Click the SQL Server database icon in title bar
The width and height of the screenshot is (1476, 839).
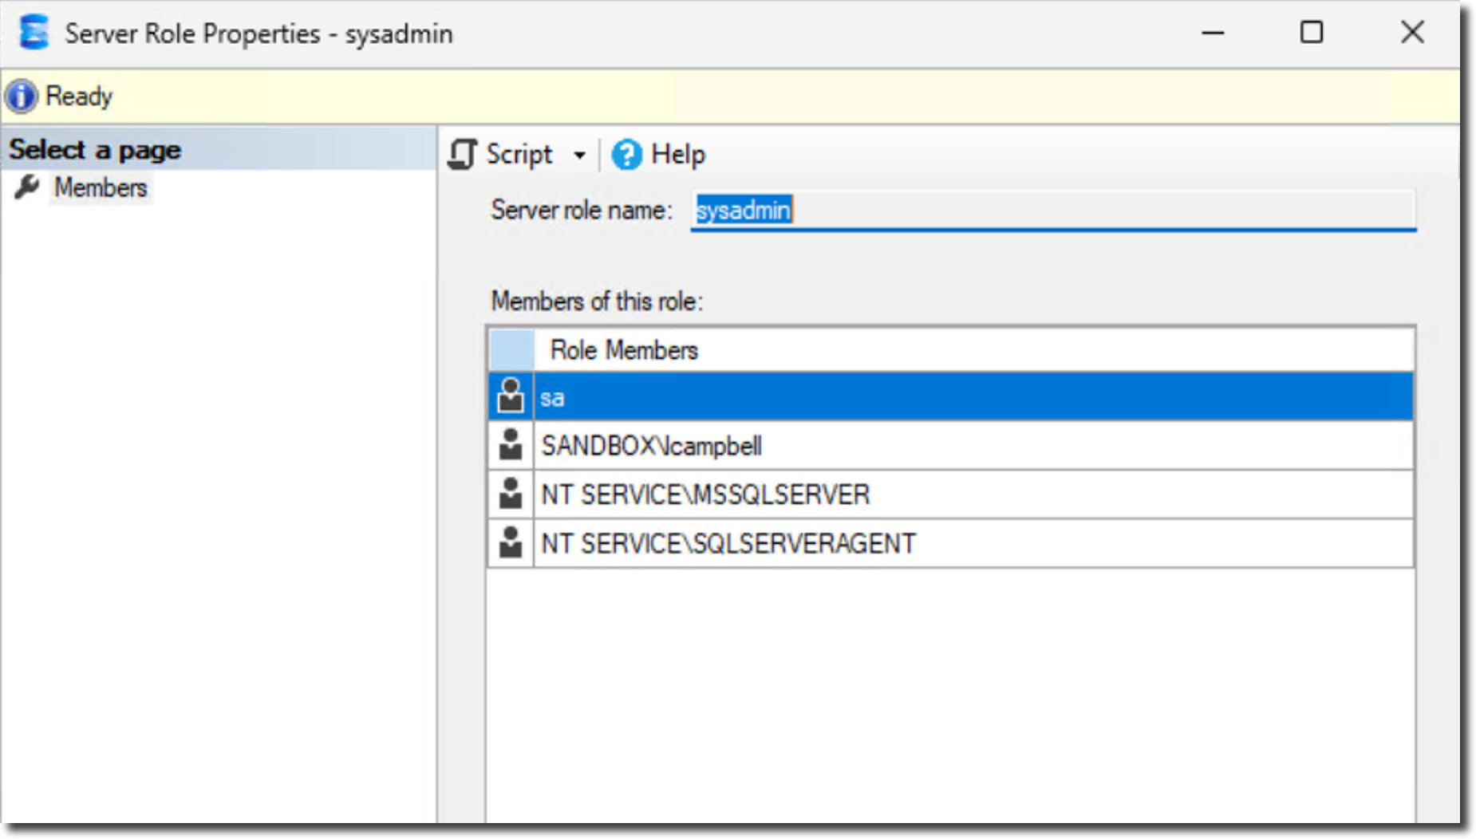(x=34, y=33)
